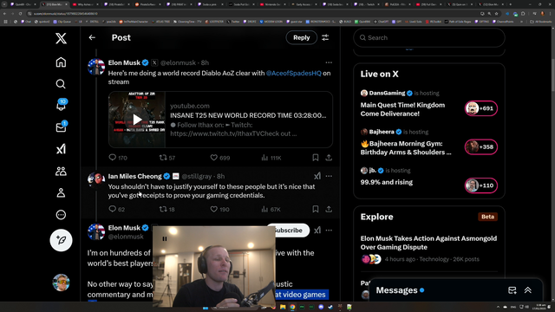View analytics showing 67K views
Viewport: 555px width, 312px height.
pos(271,209)
